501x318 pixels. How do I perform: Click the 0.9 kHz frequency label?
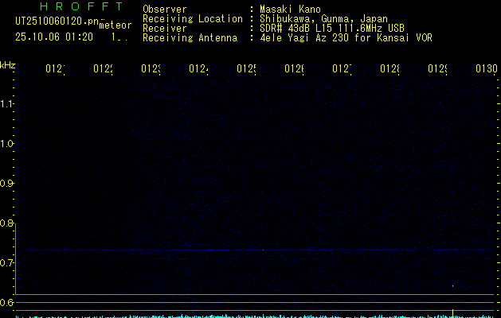[6, 184]
